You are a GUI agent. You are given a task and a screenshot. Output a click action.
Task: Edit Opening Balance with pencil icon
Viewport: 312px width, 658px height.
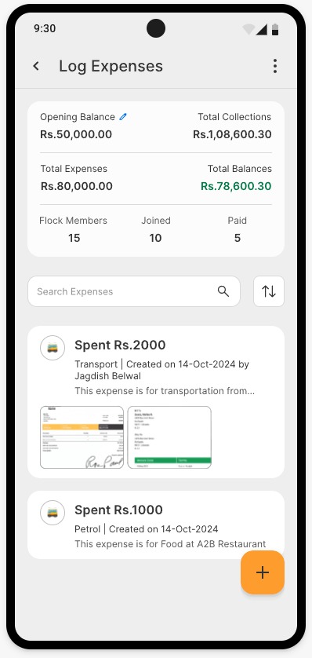coord(123,117)
